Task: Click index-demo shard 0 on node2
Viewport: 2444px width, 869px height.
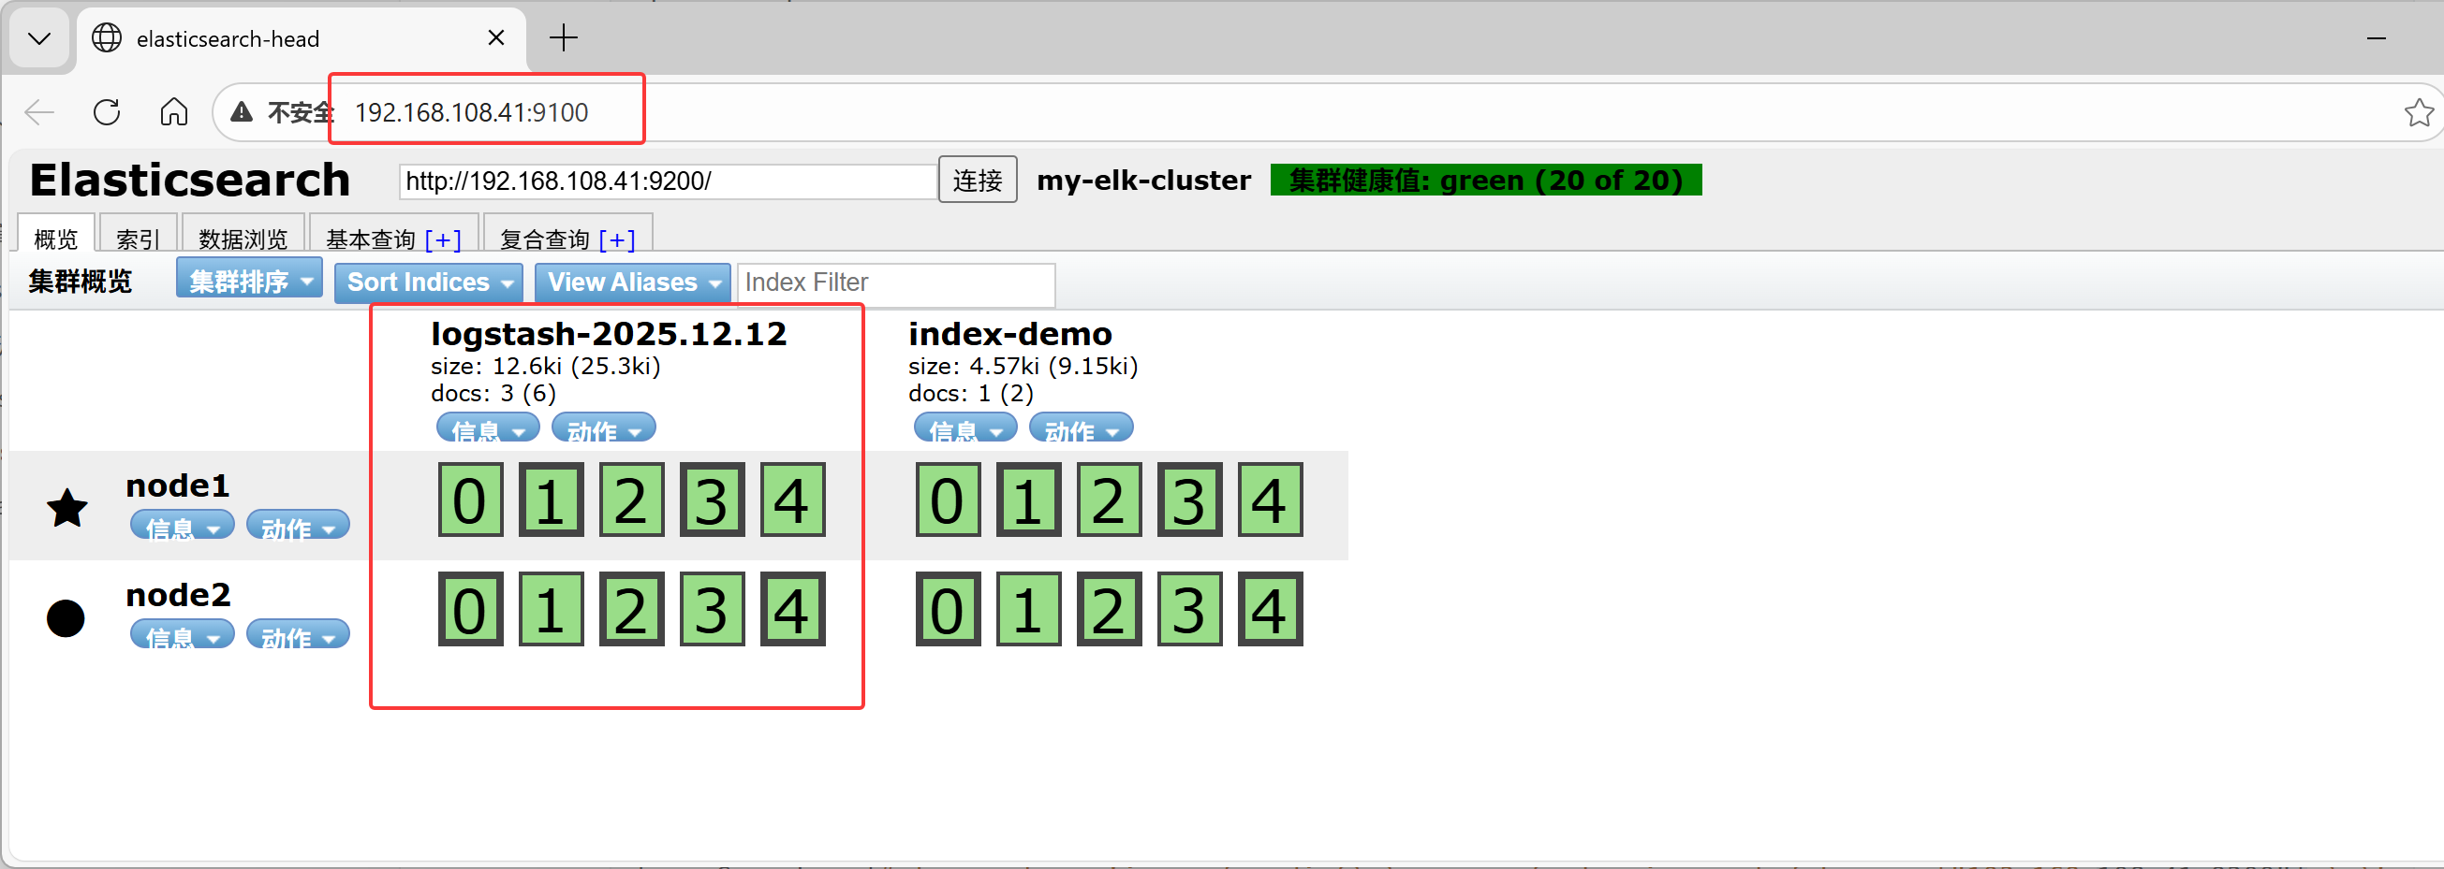Action: click(948, 609)
